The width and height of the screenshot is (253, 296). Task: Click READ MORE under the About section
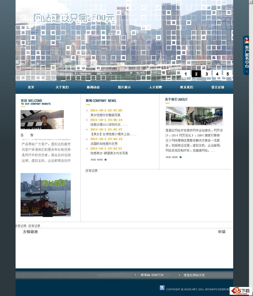[172, 157]
